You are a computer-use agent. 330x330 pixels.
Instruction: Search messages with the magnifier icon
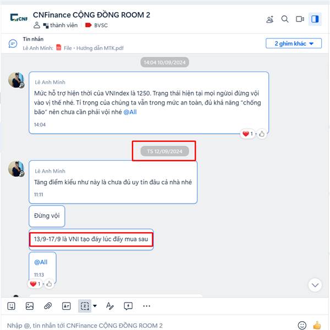pos(285,19)
